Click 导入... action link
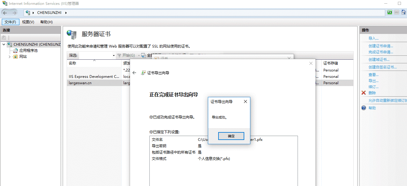This screenshot has height=186, width=407. pyautogui.click(x=373, y=38)
